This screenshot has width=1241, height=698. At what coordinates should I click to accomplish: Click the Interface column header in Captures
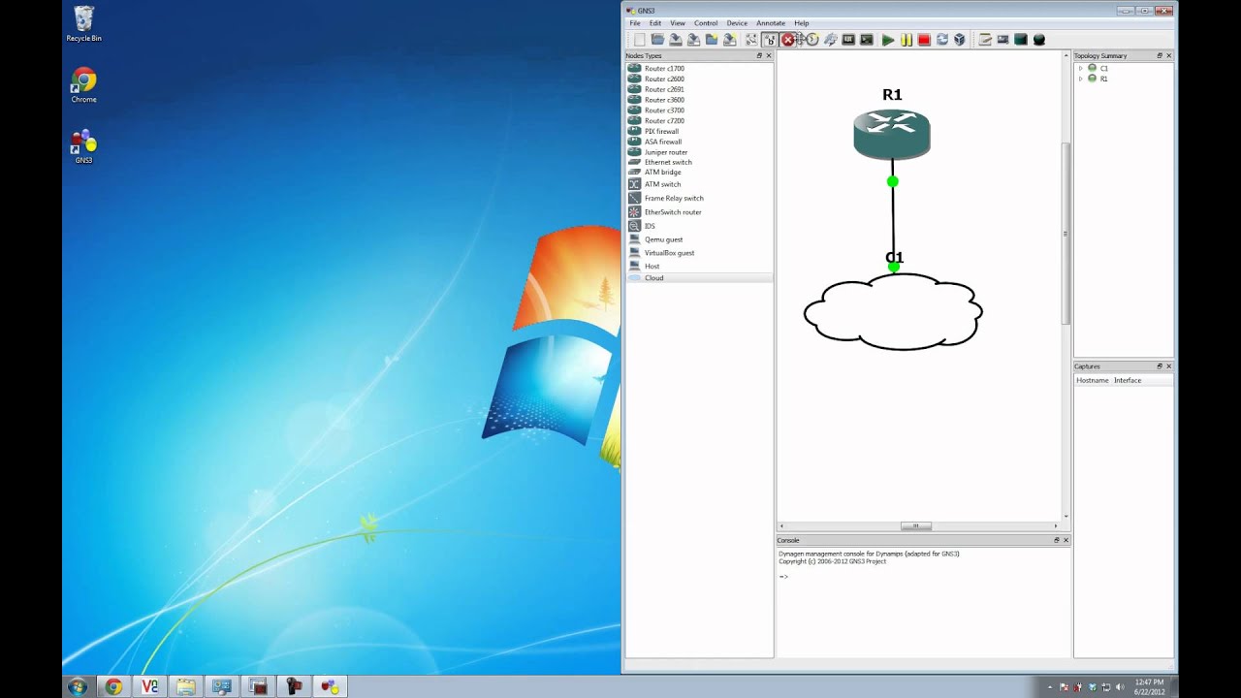pyautogui.click(x=1128, y=380)
